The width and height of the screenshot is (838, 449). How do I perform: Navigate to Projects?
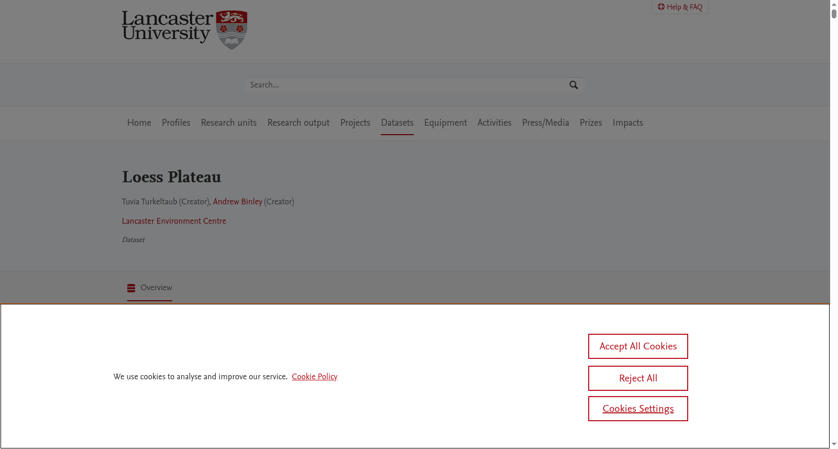pyautogui.click(x=355, y=123)
